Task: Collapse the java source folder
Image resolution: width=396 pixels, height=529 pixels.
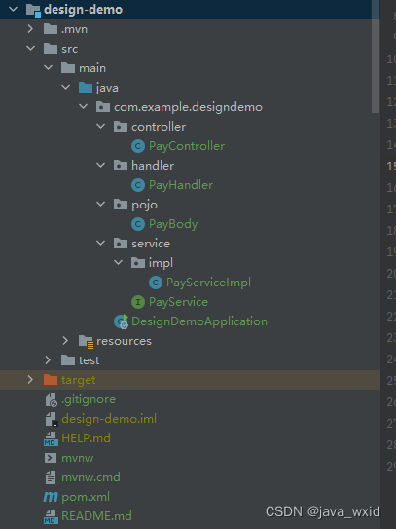Action: [66, 88]
